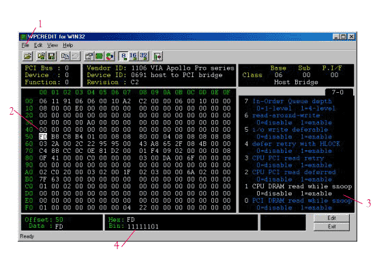Select hex cell 91 in row 00
The image size is (375, 273).
pyautogui.click(x=67, y=101)
